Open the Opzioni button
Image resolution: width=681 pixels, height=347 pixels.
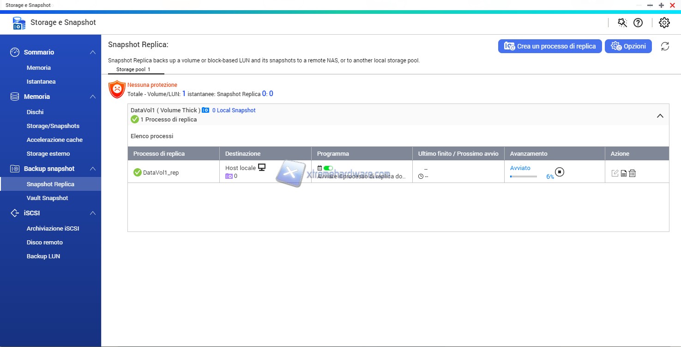(x=628, y=46)
